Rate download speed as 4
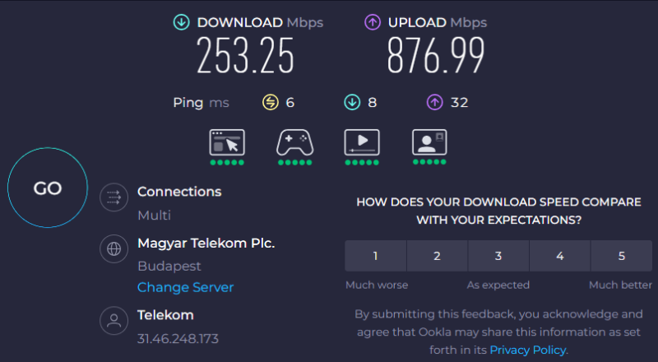Screen dimensions: 658x362 pos(560,256)
